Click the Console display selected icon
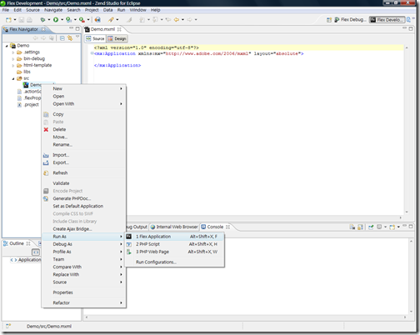Image resolution: width=420 pixels, height=335 pixels. pyautogui.click(x=379, y=227)
